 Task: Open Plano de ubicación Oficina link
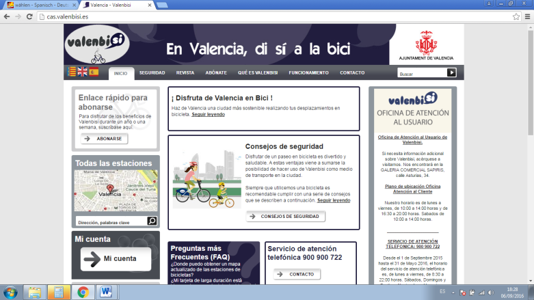(413, 189)
